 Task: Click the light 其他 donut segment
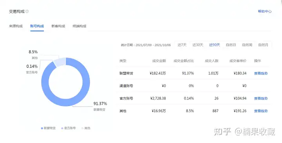pos(60,62)
